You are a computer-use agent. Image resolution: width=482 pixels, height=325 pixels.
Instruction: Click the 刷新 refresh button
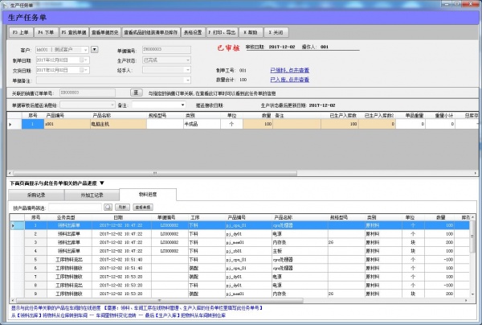[x=123, y=207]
